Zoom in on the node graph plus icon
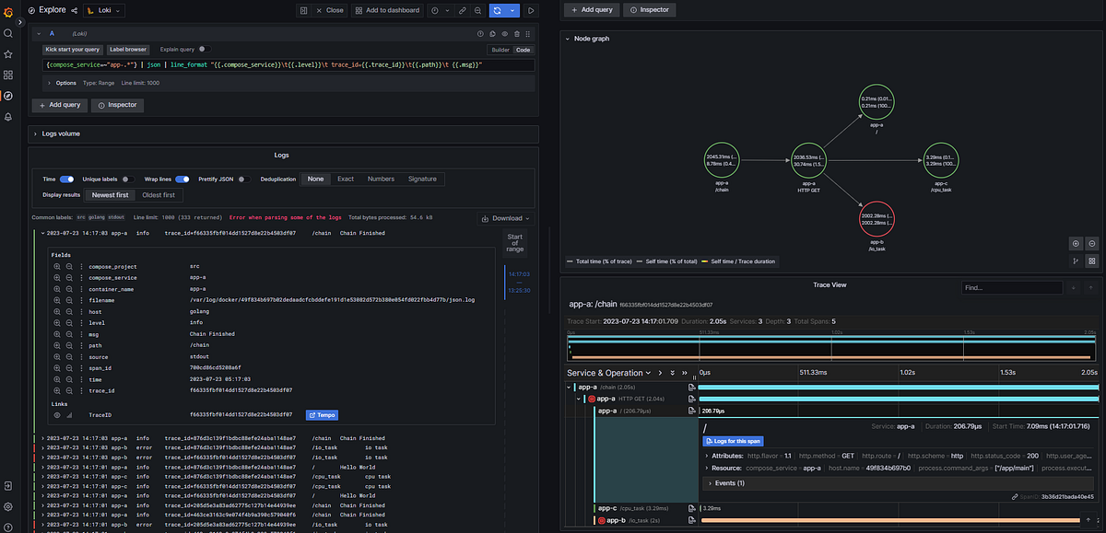 (x=1077, y=243)
